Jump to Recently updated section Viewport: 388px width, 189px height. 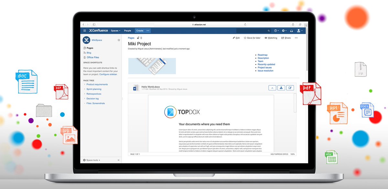coord(266,64)
